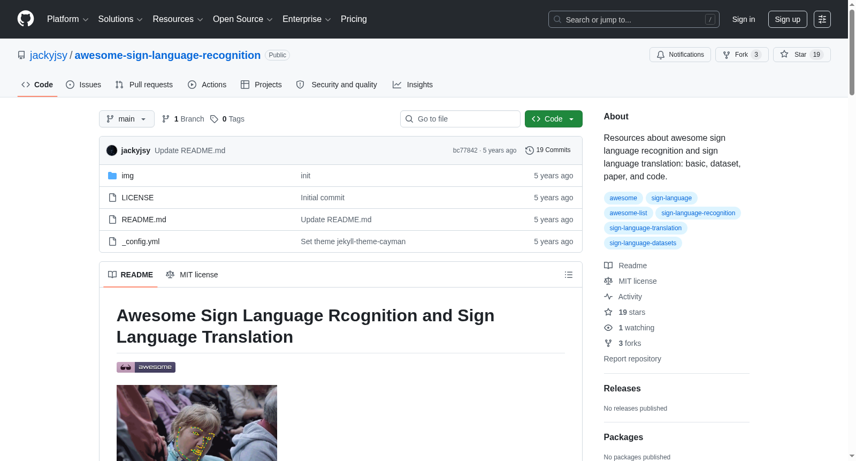Expand the Open Source menu
The width and height of the screenshot is (856, 461).
click(x=243, y=19)
